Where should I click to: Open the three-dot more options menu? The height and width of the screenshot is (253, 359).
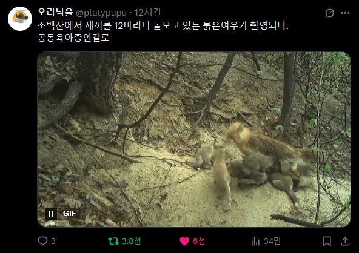coord(345,13)
